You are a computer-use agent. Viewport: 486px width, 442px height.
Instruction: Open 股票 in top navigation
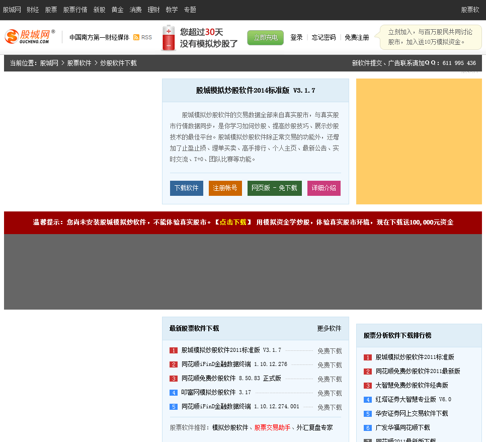point(51,10)
